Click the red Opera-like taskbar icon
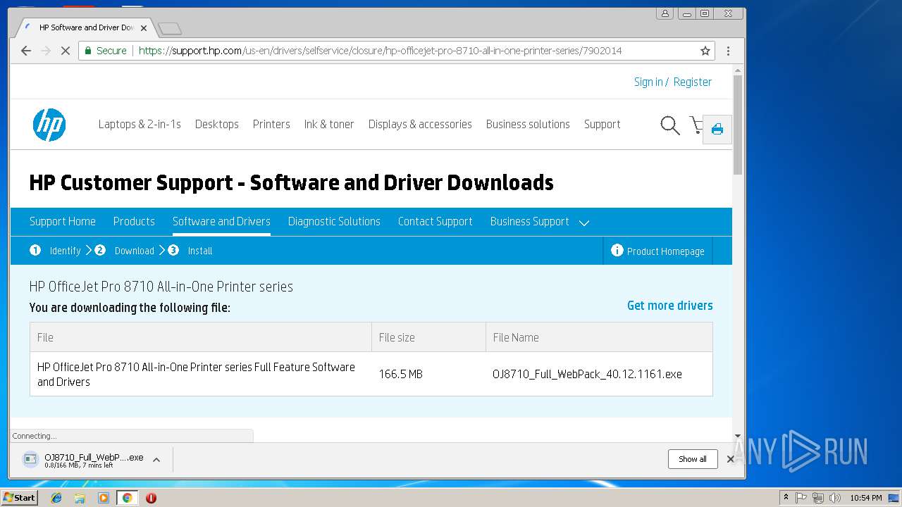The height and width of the screenshot is (507, 902). pos(151,498)
